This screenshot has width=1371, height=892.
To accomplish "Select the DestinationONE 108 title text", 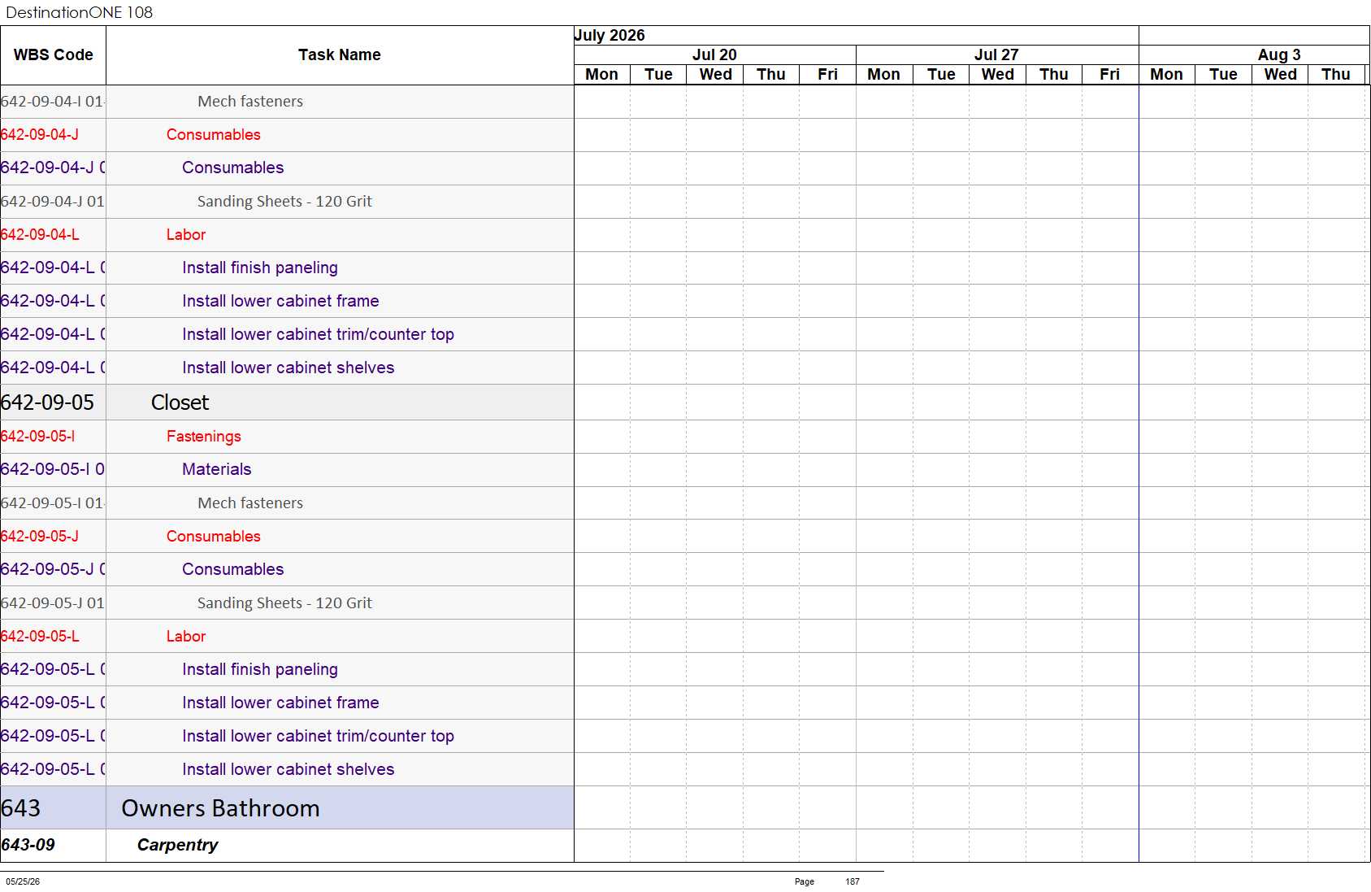I will (79, 12).
